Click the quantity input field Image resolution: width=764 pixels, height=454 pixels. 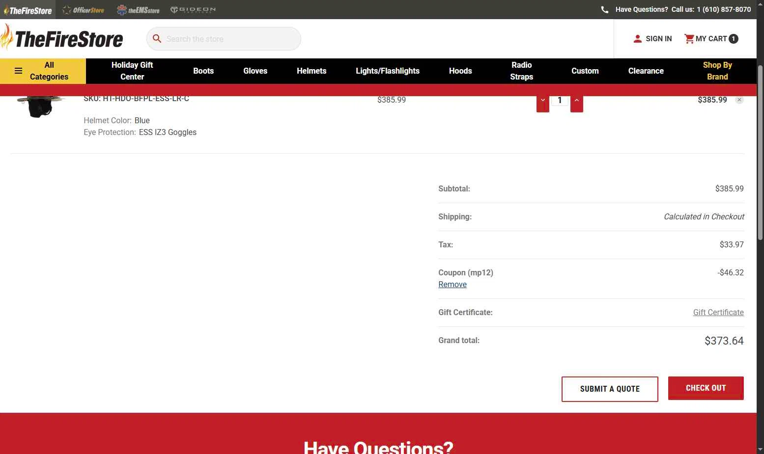click(x=560, y=101)
